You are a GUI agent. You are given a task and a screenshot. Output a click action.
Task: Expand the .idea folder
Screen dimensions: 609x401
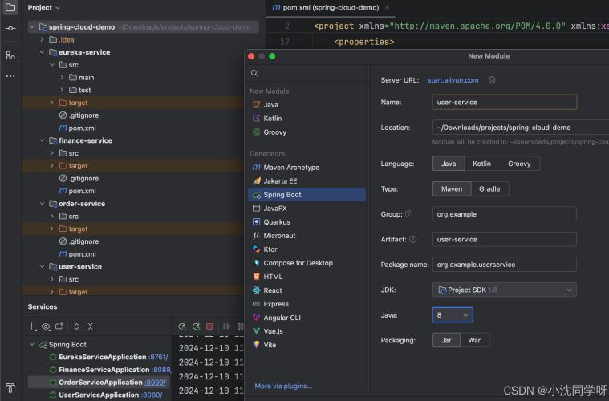42,39
